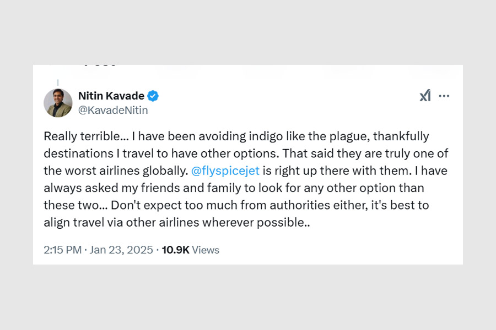The height and width of the screenshot is (330, 496).
Task: Click the thread connector line above the avatar
Action: (x=58, y=82)
